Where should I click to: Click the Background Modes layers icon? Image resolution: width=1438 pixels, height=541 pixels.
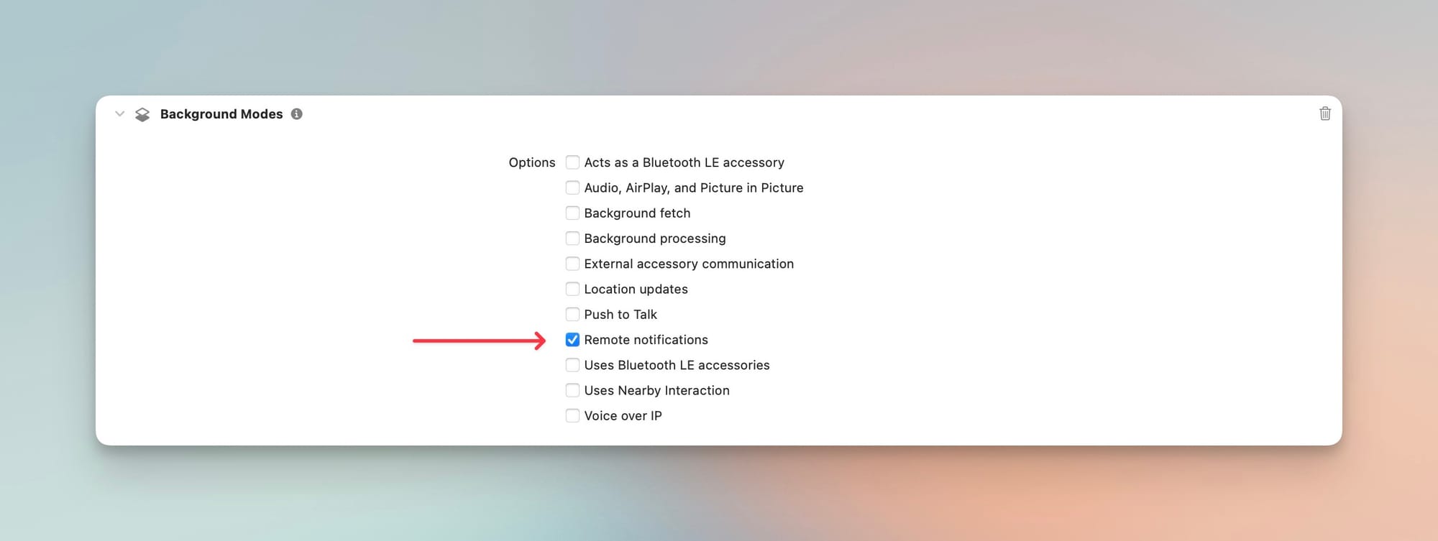(x=142, y=114)
